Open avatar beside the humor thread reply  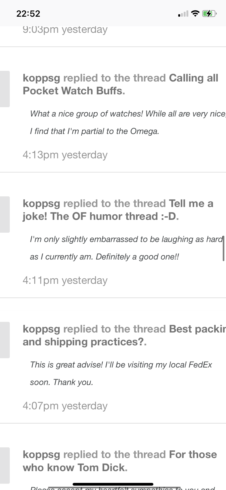pyautogui.click(x=5, y=214)
